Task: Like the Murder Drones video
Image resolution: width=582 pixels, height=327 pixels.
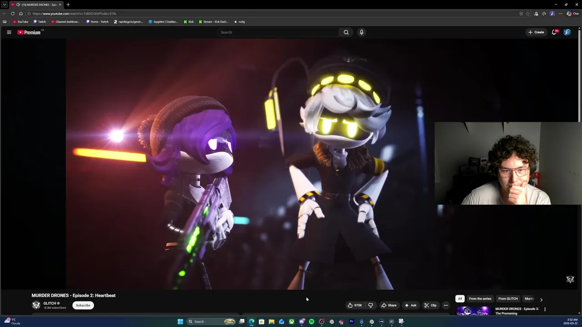Action: click(x=355, y=305)
